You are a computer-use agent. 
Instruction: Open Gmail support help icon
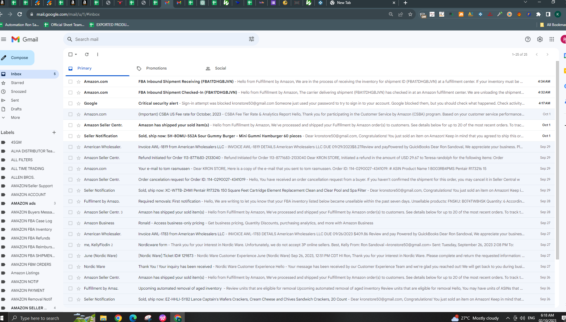[x=528, y=39]
